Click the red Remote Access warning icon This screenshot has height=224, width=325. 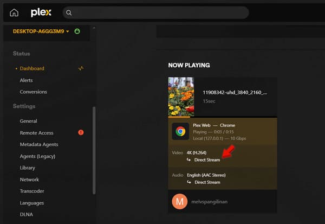pyautogui.click(x=81, y=132)
